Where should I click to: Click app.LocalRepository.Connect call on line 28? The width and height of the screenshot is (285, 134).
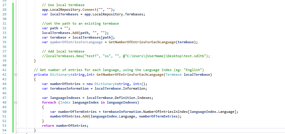pos(78,10)
